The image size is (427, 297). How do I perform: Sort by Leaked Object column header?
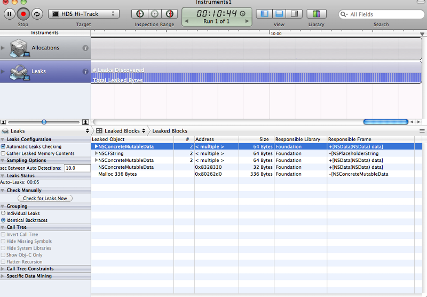click(132, 139)
